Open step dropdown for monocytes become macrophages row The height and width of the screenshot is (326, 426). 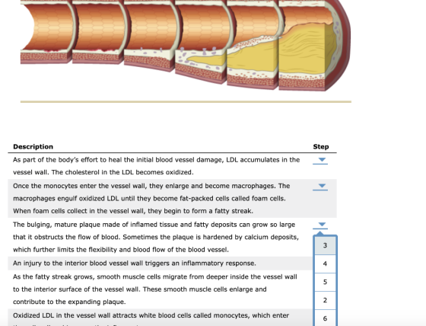click(x=320, y=187)
